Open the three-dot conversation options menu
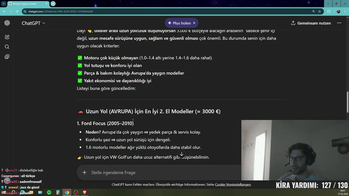Viewport: 349px width, 196px height. (x=339, y=23)
